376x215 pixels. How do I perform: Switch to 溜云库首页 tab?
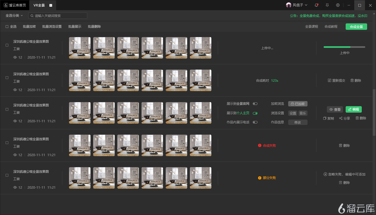click(x=15, y=5)
